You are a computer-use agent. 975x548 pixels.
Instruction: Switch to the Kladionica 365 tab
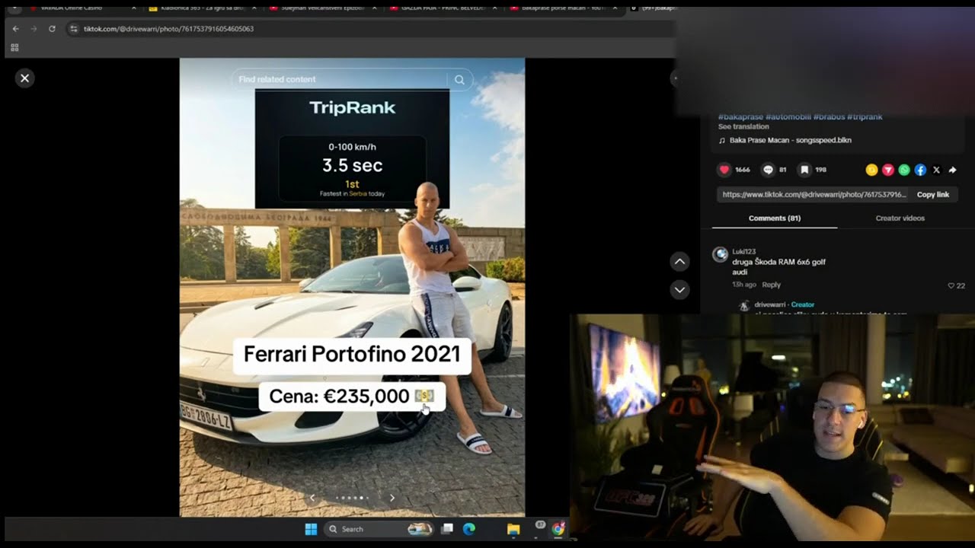pyautogui.click(x=204, y=8)
